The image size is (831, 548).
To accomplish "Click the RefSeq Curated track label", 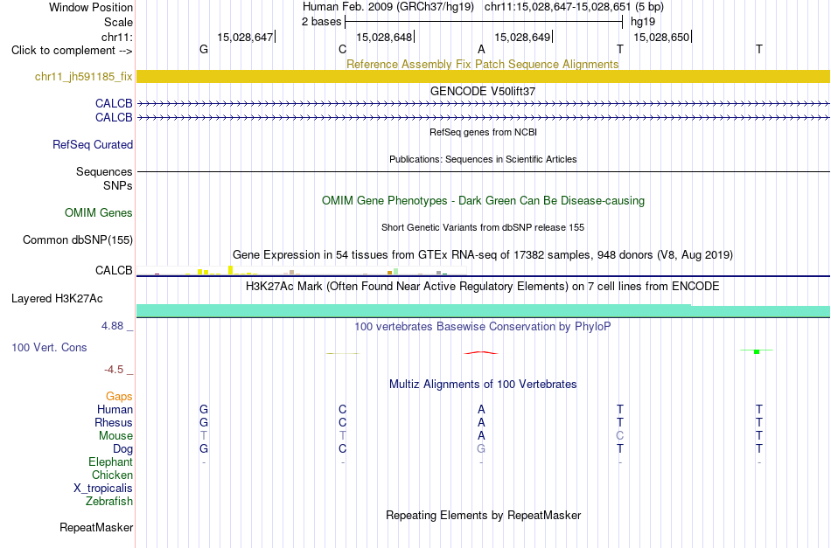I will click(x=93, y=144).
